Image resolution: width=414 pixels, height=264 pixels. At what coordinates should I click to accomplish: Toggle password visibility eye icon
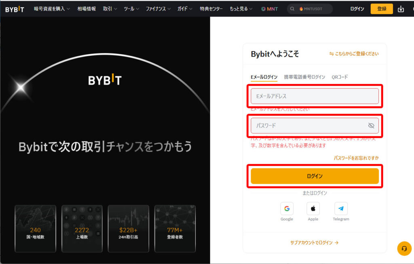(371, 126)
